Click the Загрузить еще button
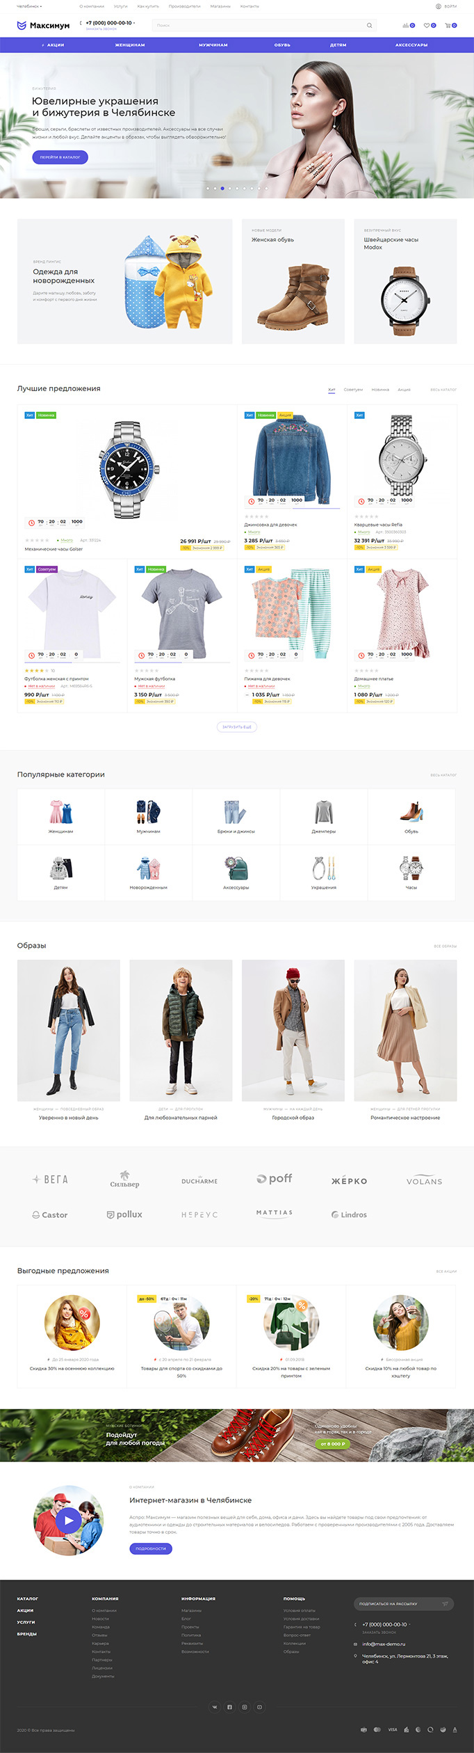474x1753 pixels. [237, 727]
